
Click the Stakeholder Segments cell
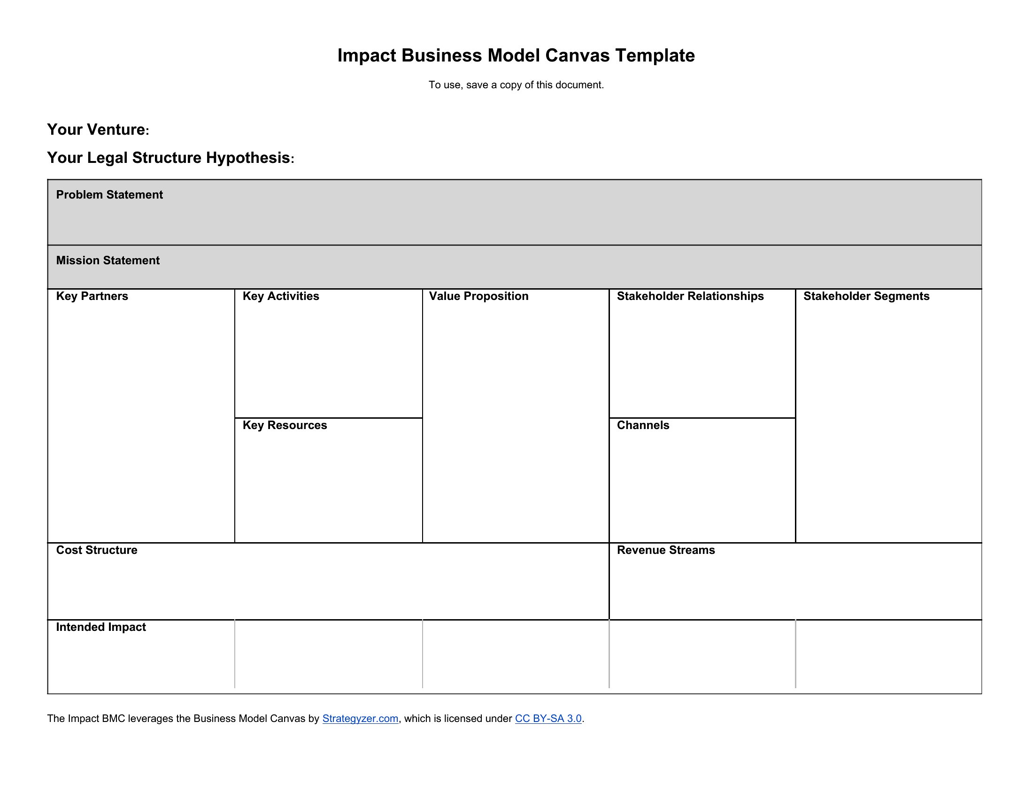[x=889, y=416]
